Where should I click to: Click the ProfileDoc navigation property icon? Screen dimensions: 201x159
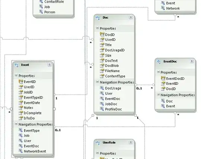pyautogui.click(x=102, y=109)
